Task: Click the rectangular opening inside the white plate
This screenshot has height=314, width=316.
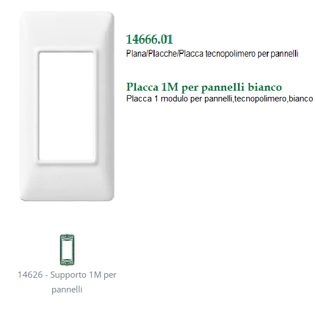Action: coord(66,107)
